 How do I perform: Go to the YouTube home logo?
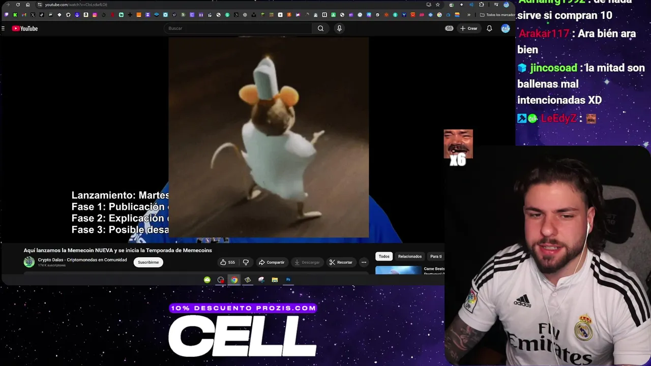tap(25, 28)
